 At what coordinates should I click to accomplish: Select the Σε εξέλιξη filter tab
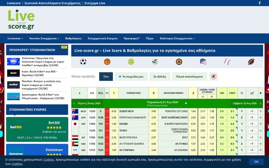tap(160, 76)
